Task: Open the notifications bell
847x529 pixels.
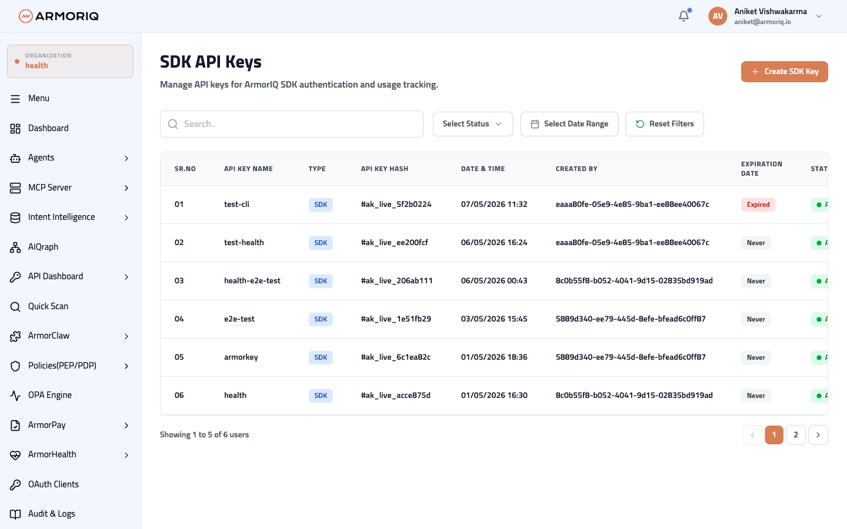Action: click(x=683, y=16)
